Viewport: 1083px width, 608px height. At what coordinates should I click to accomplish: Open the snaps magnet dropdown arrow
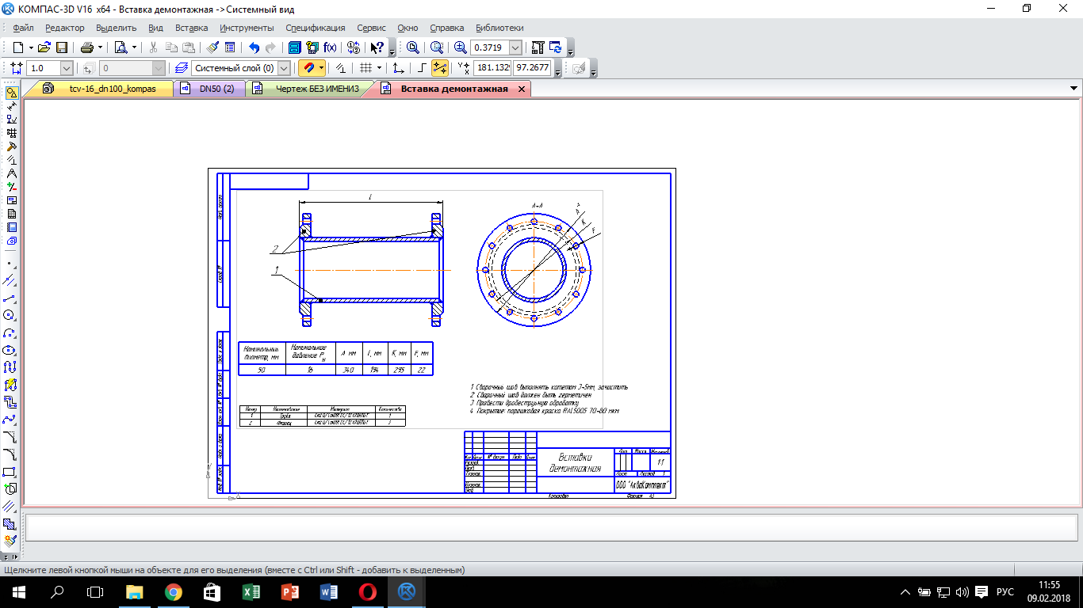(x=321, y=68)
